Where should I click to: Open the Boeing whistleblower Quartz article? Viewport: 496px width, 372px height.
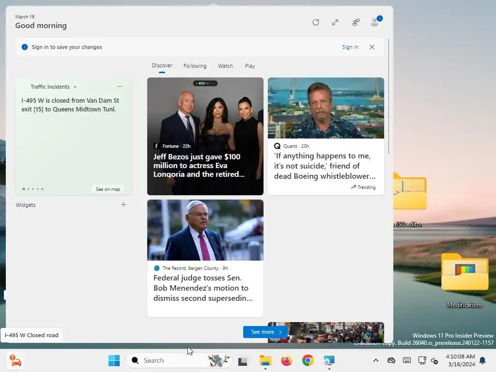pyautogui.click(x=326, y=136)
